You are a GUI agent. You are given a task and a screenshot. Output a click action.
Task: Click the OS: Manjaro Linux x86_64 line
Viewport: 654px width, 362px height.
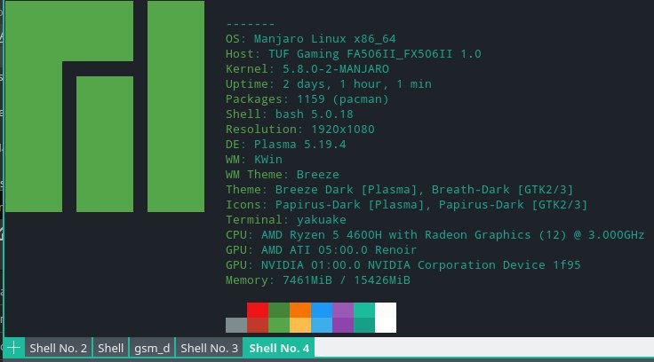[x=310, y=39]
